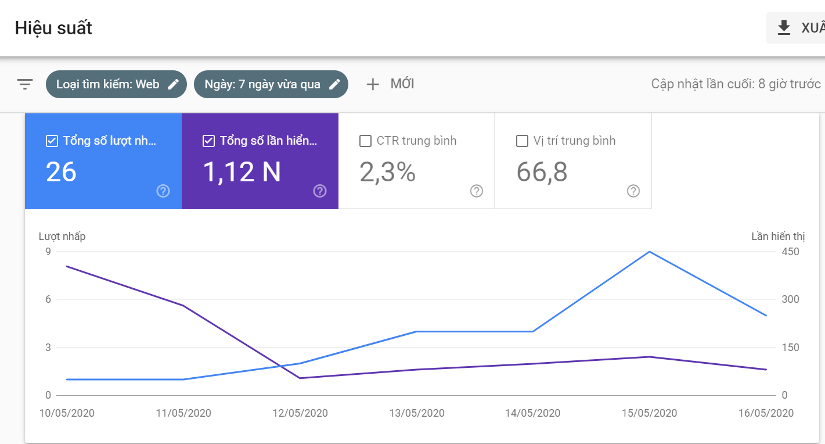This screenshot has width=825, height=444.
Task: Open help icon on average CTR card
Action: (477, 191)
